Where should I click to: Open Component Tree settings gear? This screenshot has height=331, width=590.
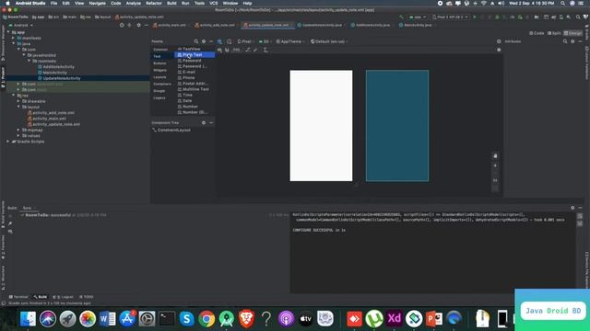point(204,122)
